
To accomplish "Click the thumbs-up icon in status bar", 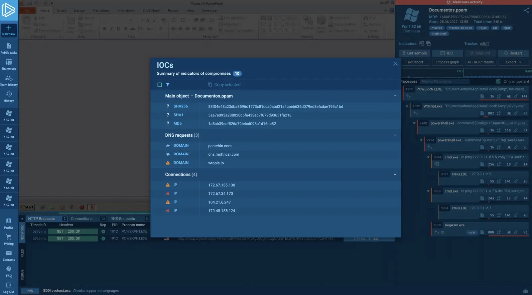I will pyautogui.click(x=525, y=291).
